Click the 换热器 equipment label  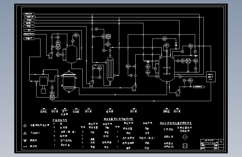(110, 111)
